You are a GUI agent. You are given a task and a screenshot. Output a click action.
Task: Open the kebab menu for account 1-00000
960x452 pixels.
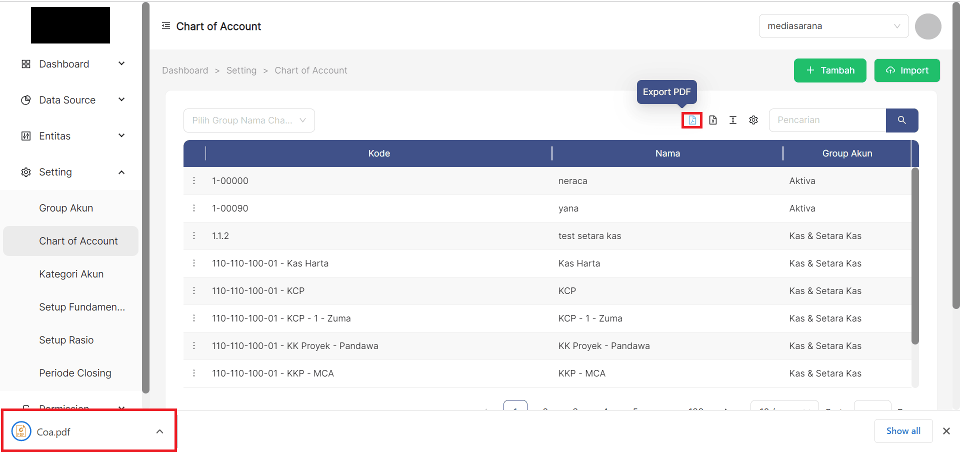[194, 180]
